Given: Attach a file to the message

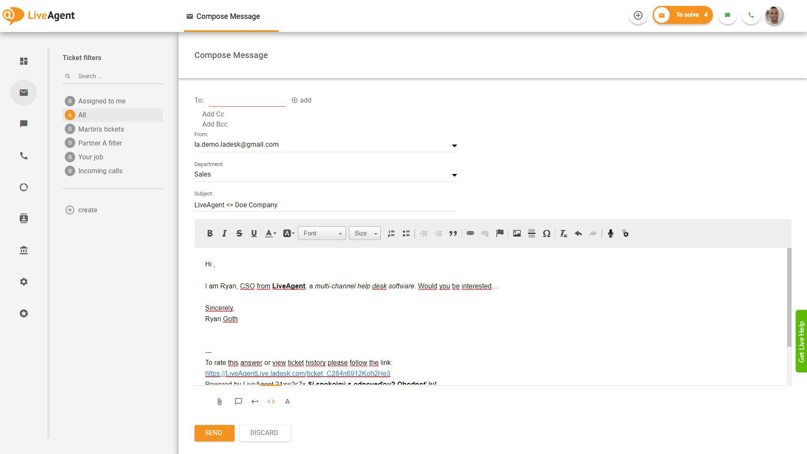Looking at the screenshot, I should [219, 401].
